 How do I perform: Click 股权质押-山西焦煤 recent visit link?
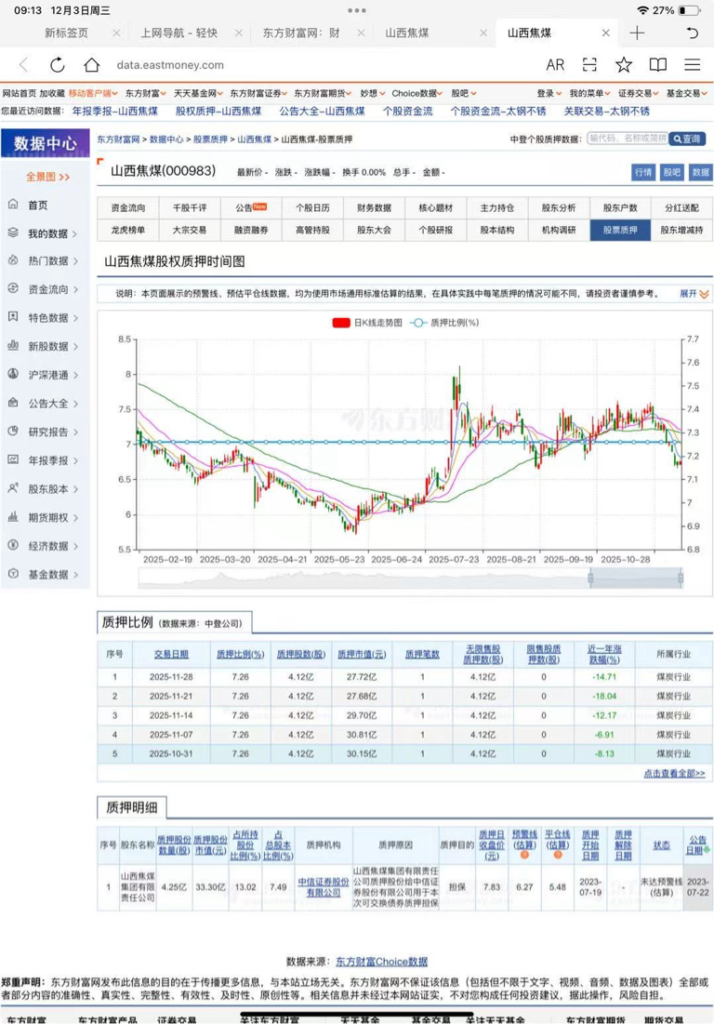point(218,111)
